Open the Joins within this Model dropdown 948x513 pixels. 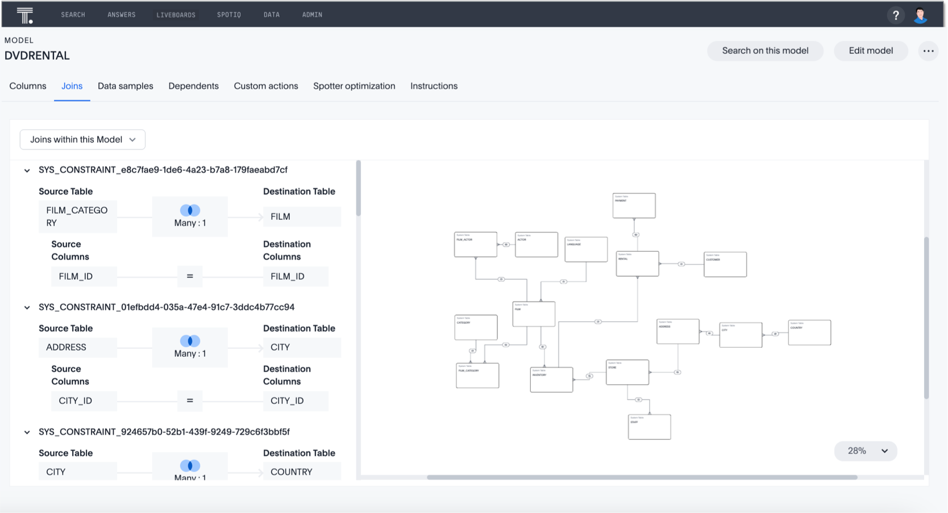point(82,139)
